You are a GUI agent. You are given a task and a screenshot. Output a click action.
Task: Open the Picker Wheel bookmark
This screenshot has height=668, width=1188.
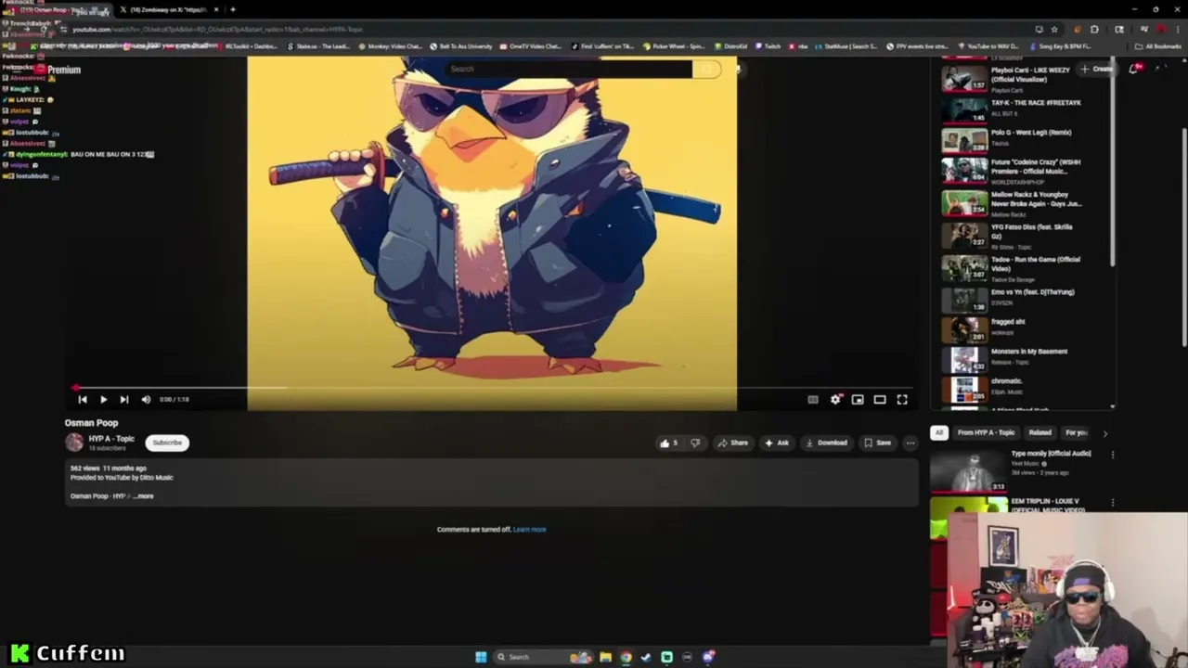pyautogui.click(x=674, y=46)
